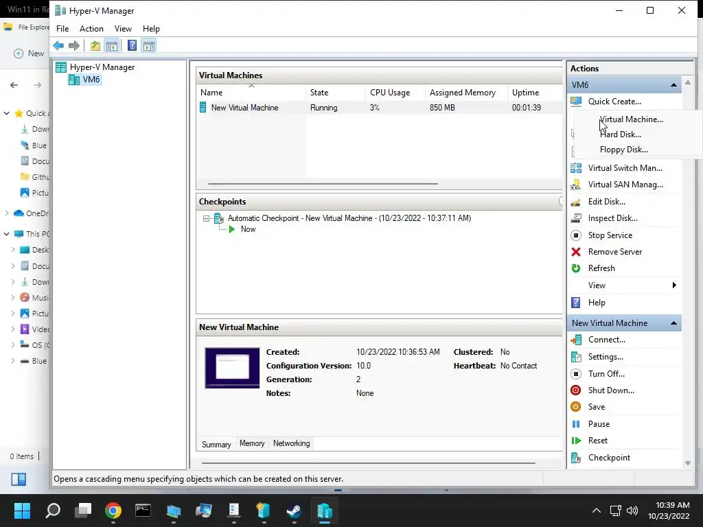Click the red Remove Server icon

(576, 252)
